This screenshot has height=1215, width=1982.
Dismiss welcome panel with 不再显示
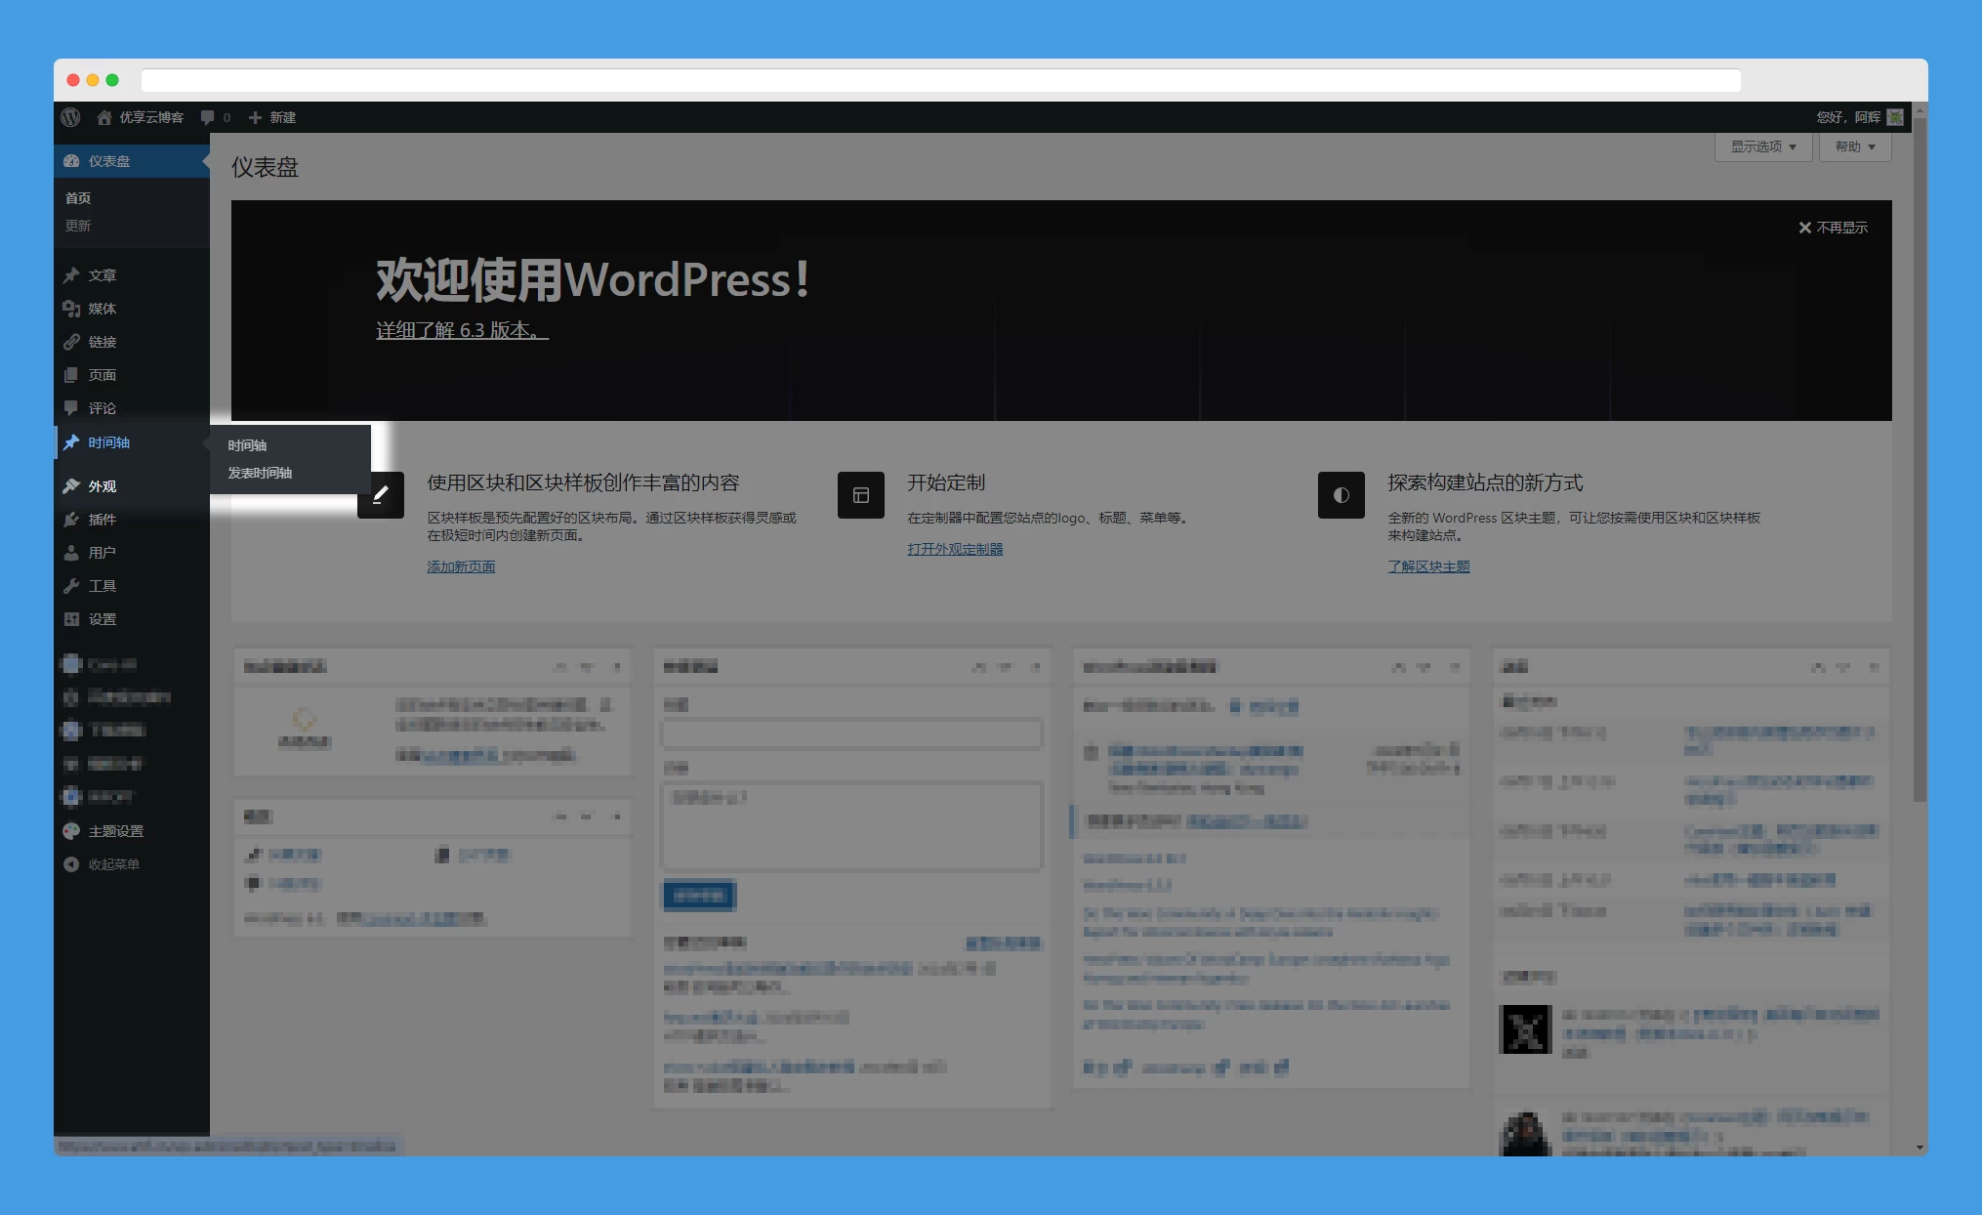[x=1834, y=228]
